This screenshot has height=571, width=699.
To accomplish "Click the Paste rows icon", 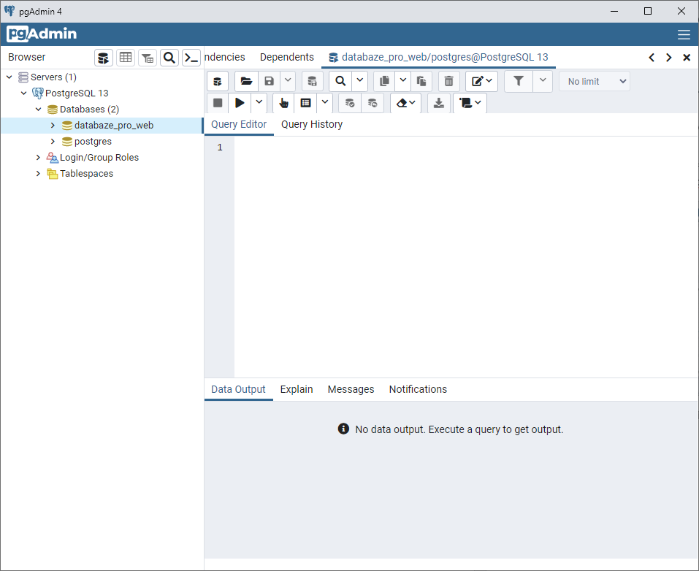I will tap(421, 81).
